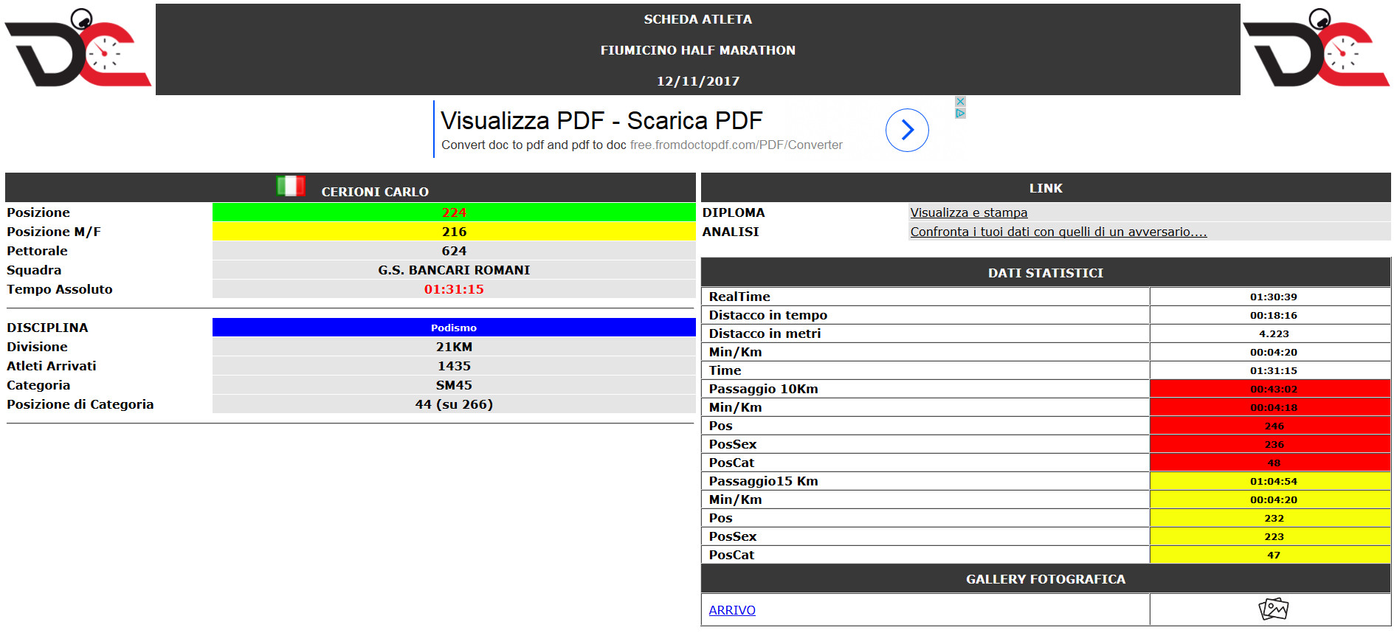Open the photo gallery image icon

click(1272, 609)
